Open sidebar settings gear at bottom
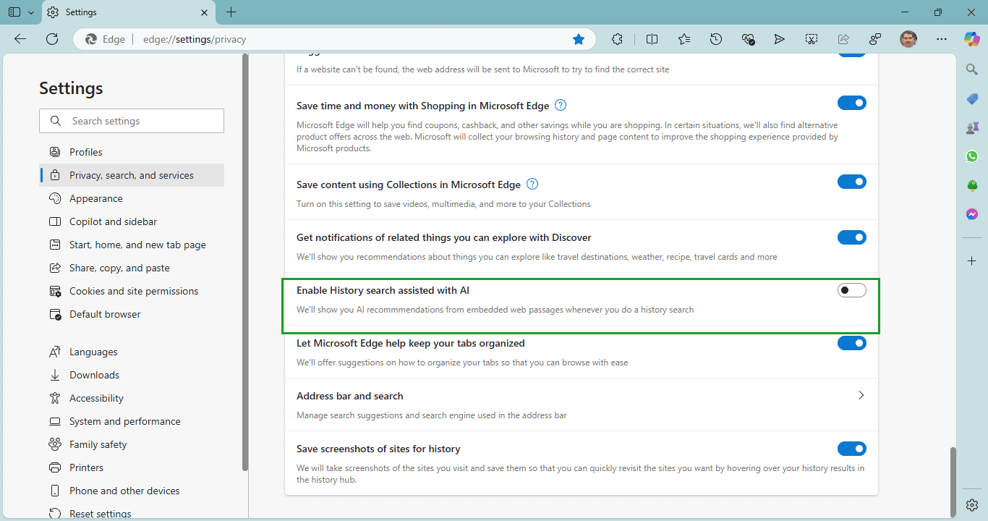This screenshot has width=988, height=521. coord(972,504)
